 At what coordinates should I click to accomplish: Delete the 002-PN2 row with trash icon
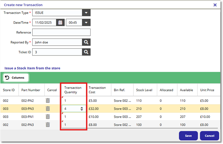pos(48,101)
